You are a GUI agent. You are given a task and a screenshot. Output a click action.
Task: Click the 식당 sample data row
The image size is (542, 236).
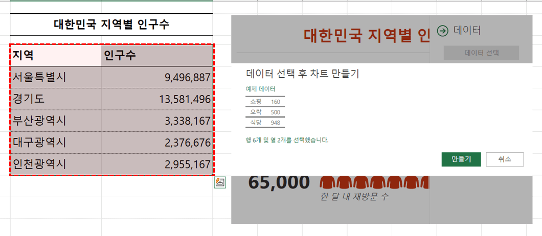[265, 122]
